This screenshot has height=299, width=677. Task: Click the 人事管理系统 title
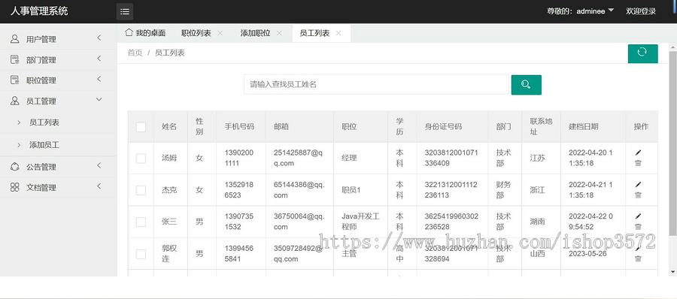point(39,11)
